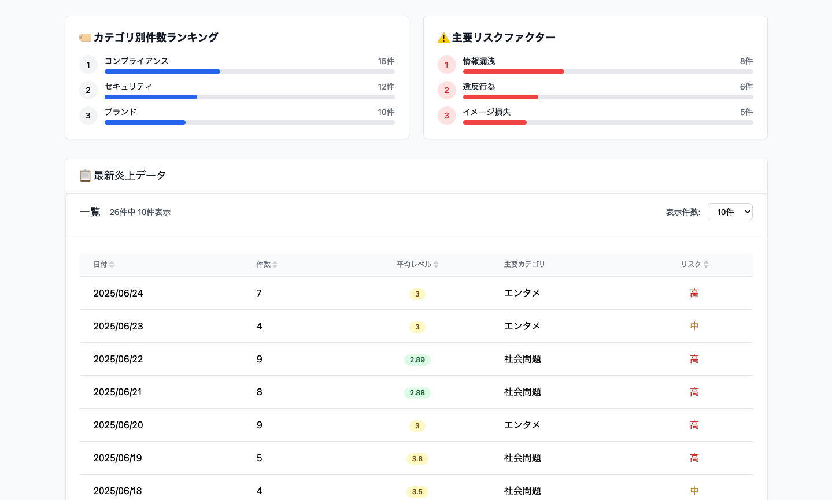Click the セキュリティ progress bar

250,97
